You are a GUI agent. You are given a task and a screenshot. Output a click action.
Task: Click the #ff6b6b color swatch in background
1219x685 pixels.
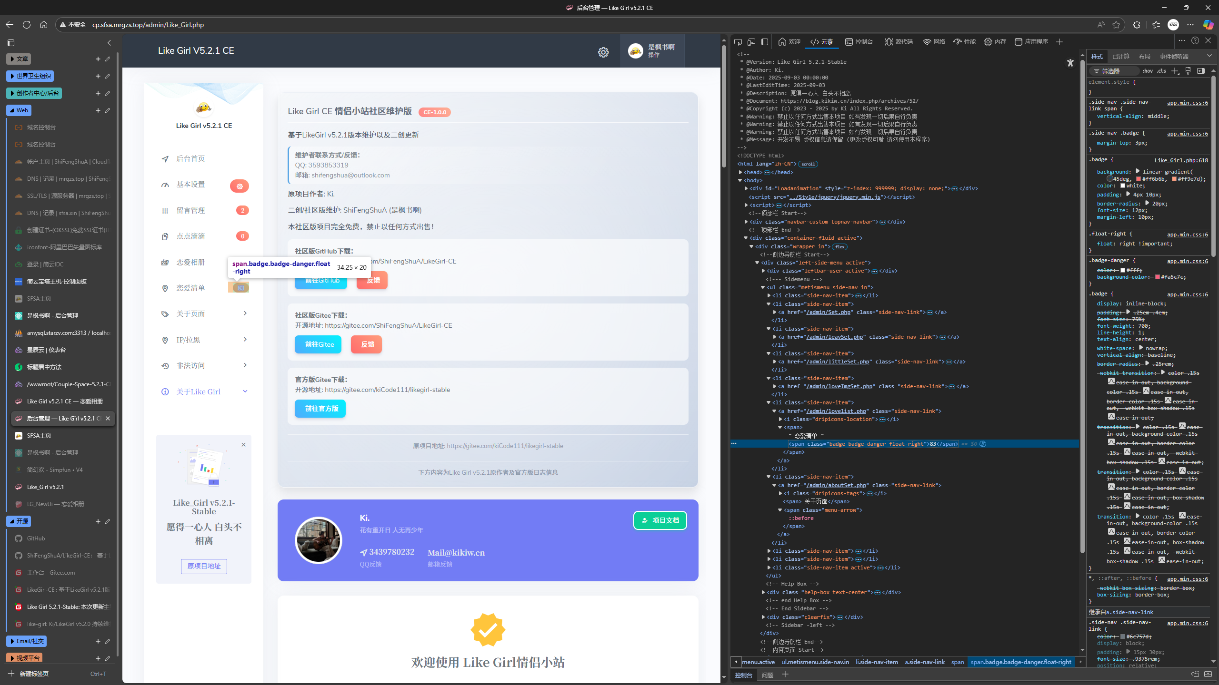click(1139, 179)
